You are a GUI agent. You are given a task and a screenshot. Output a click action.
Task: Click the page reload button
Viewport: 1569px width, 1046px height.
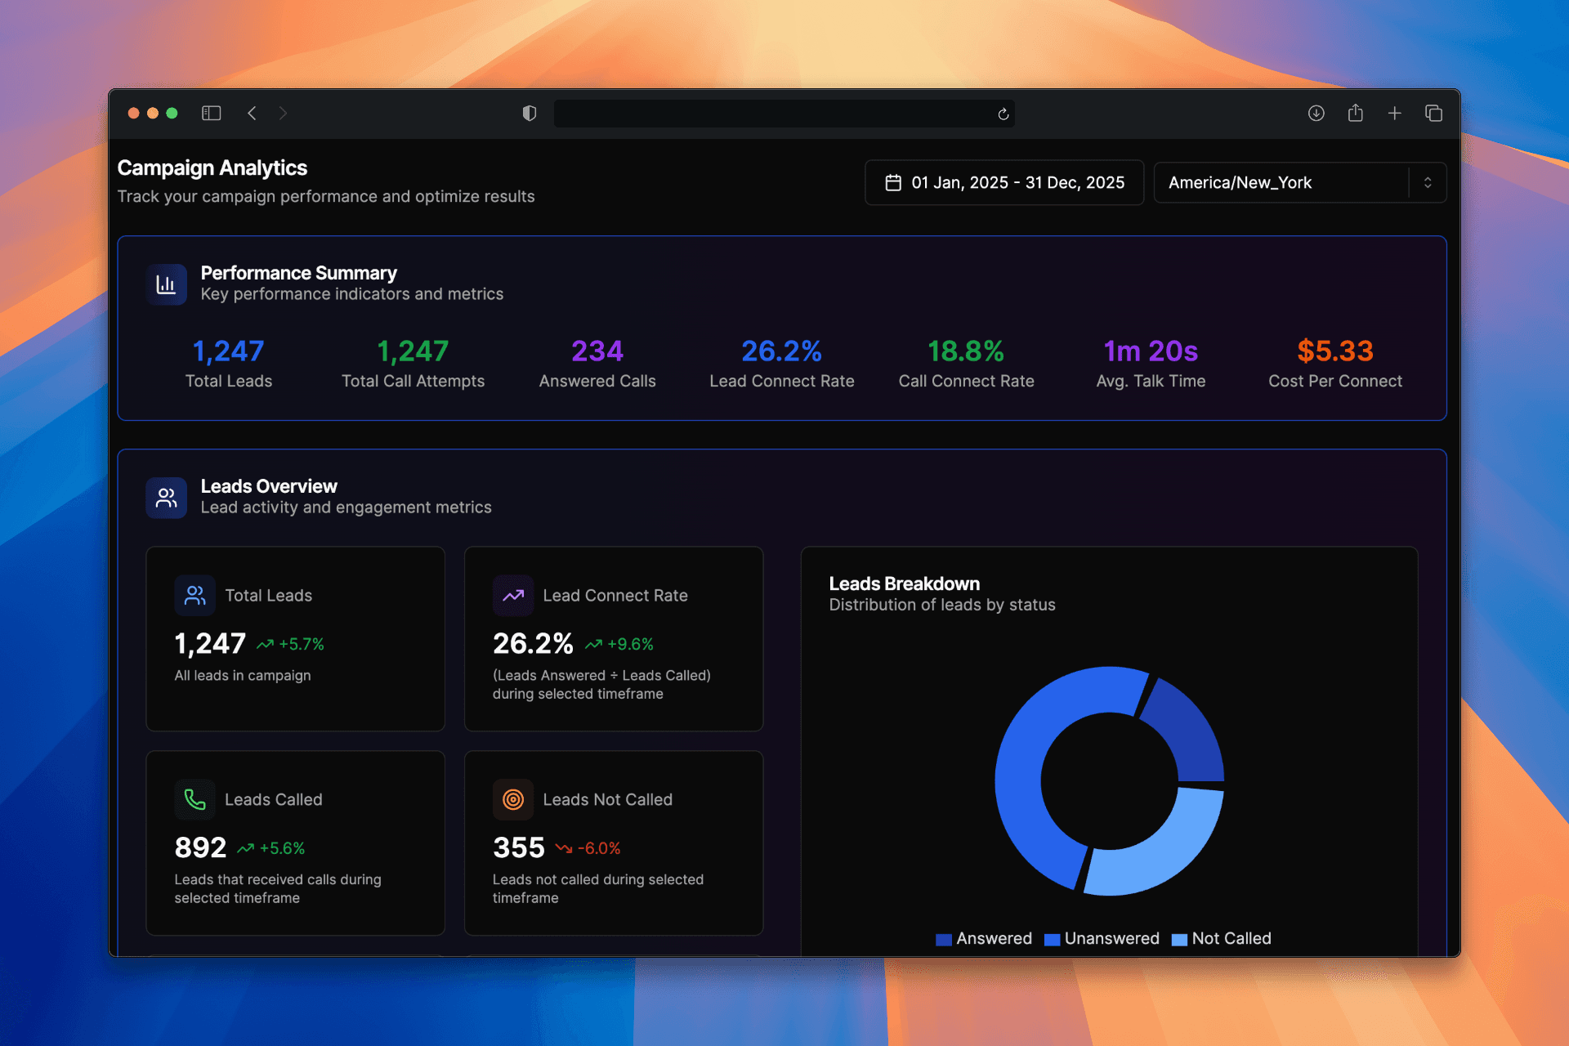(1003, 114)
